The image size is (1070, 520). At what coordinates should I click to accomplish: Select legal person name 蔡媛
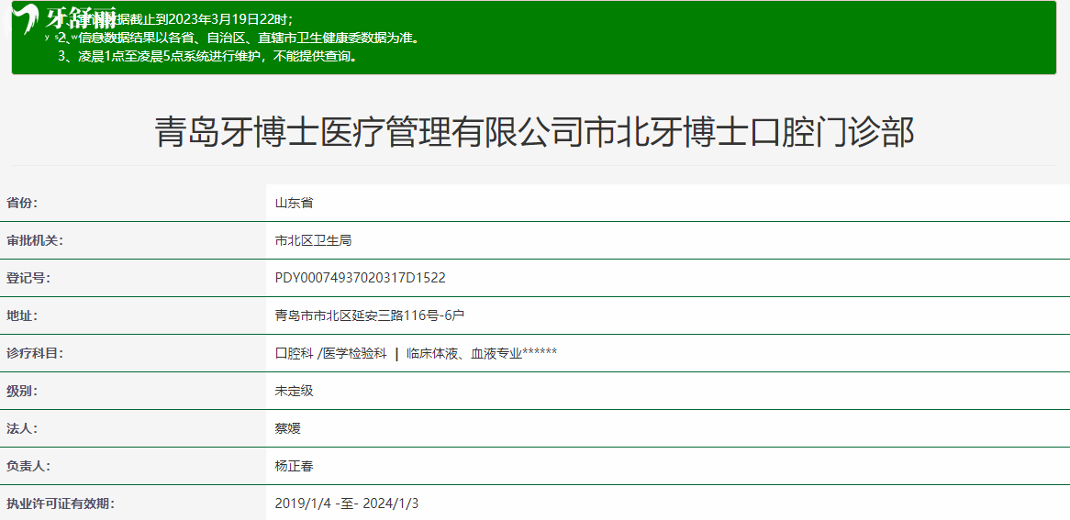[288, 428]
